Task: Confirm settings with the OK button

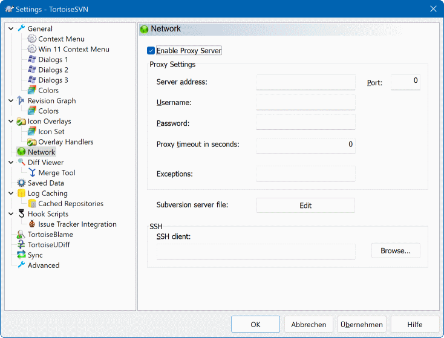Action: click(255, 325)
